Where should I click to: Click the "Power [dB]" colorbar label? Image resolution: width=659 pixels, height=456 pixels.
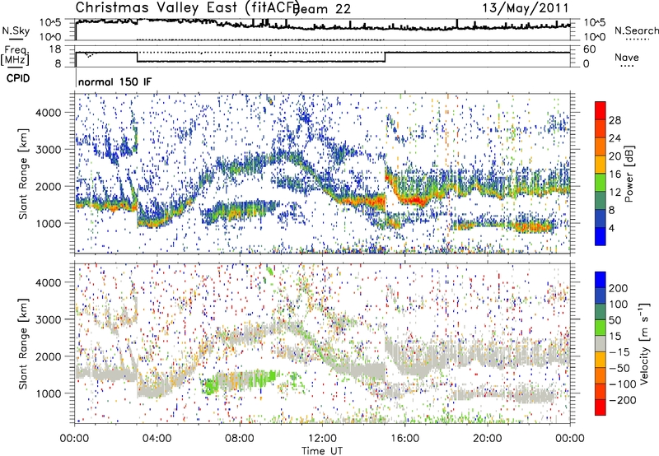coord(629,174)
